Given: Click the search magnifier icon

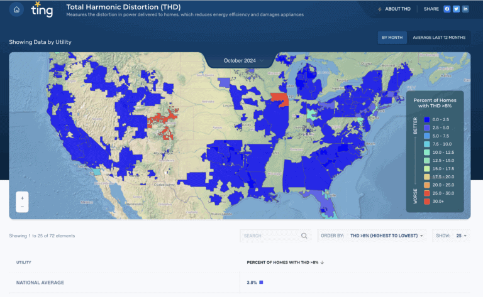Looking at the screenshot, I should (304, 236).
